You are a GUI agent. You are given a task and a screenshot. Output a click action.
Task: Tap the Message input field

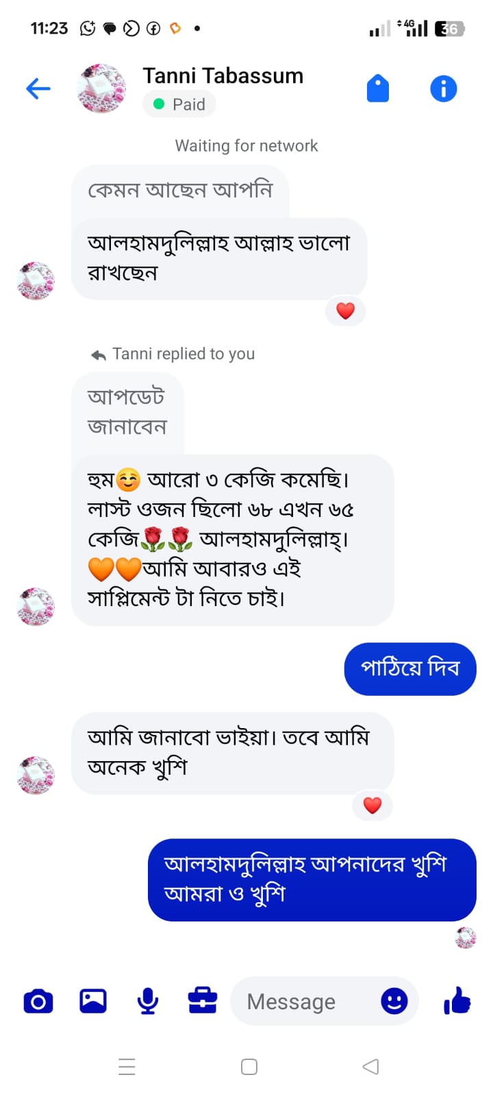[301, 1002]
